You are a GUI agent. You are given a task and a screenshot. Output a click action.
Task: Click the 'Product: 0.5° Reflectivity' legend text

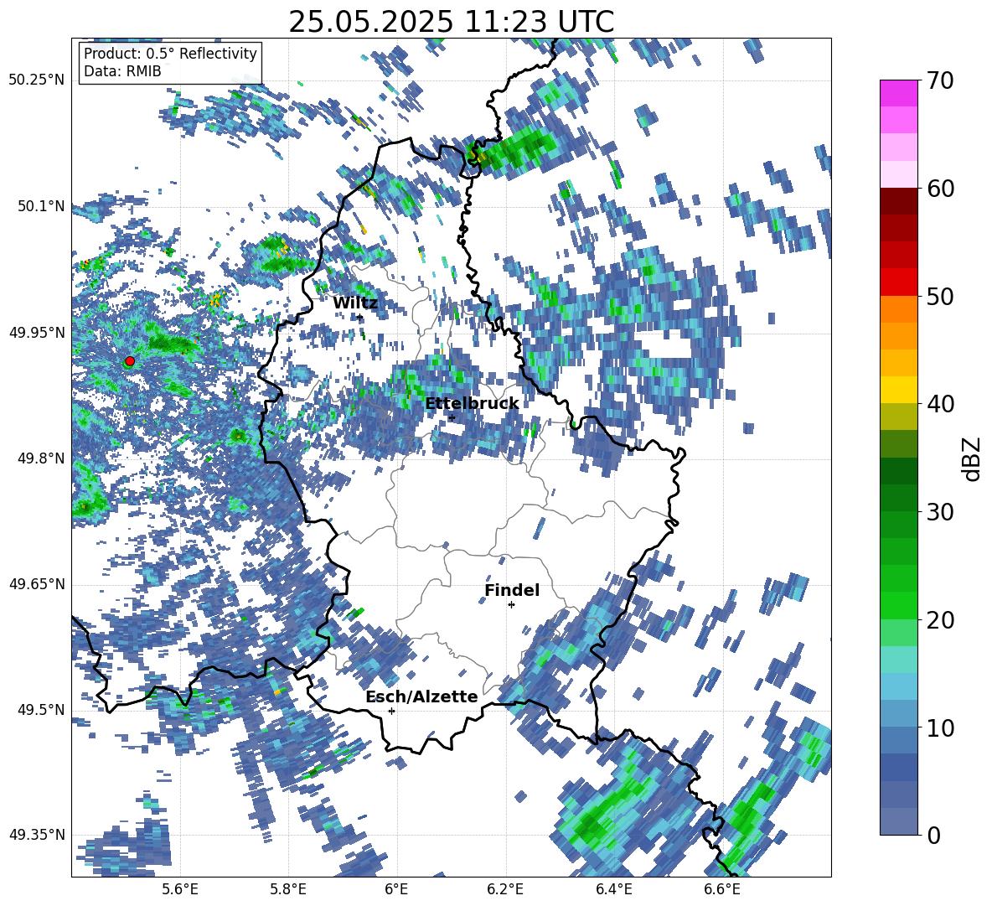point(170,53)
